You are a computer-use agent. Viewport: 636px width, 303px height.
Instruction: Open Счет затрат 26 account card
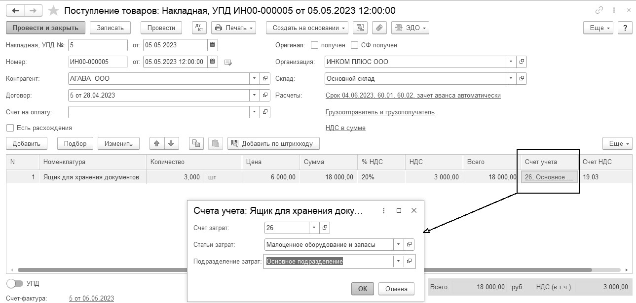[x=325, y=228]
